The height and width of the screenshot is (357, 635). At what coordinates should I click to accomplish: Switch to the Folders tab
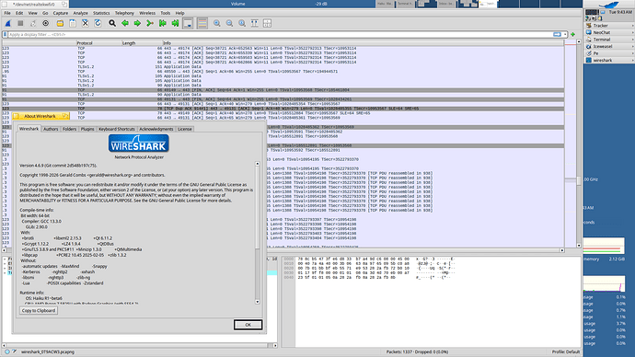click(x=69, y=129)
